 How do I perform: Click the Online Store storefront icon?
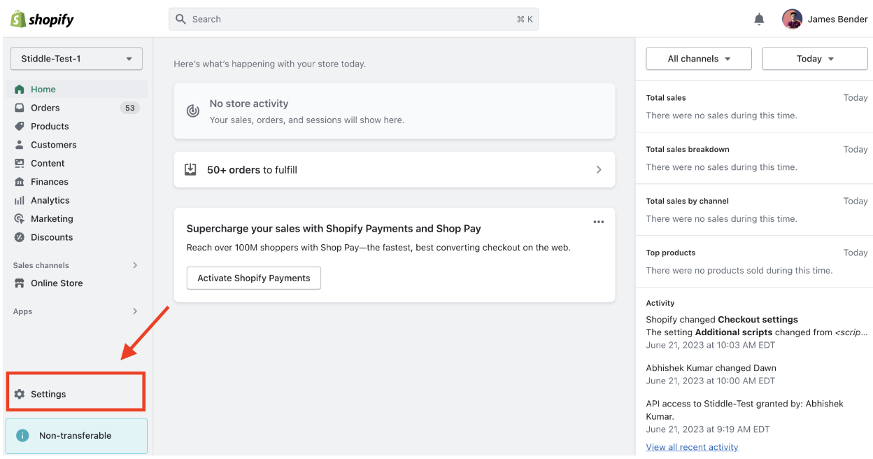[x=20, y=283]
